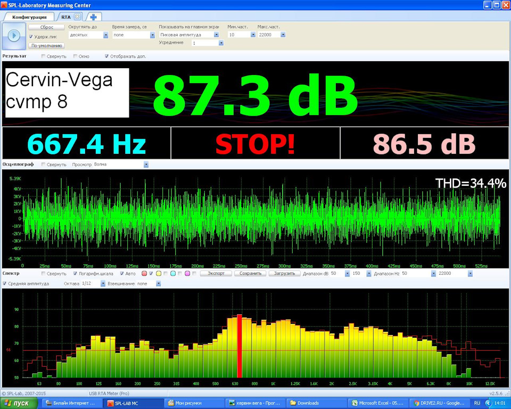Click the Cervin-Vega cvmp 8 label box
This screenshot has height=409, width=511.
coord(67,93)
